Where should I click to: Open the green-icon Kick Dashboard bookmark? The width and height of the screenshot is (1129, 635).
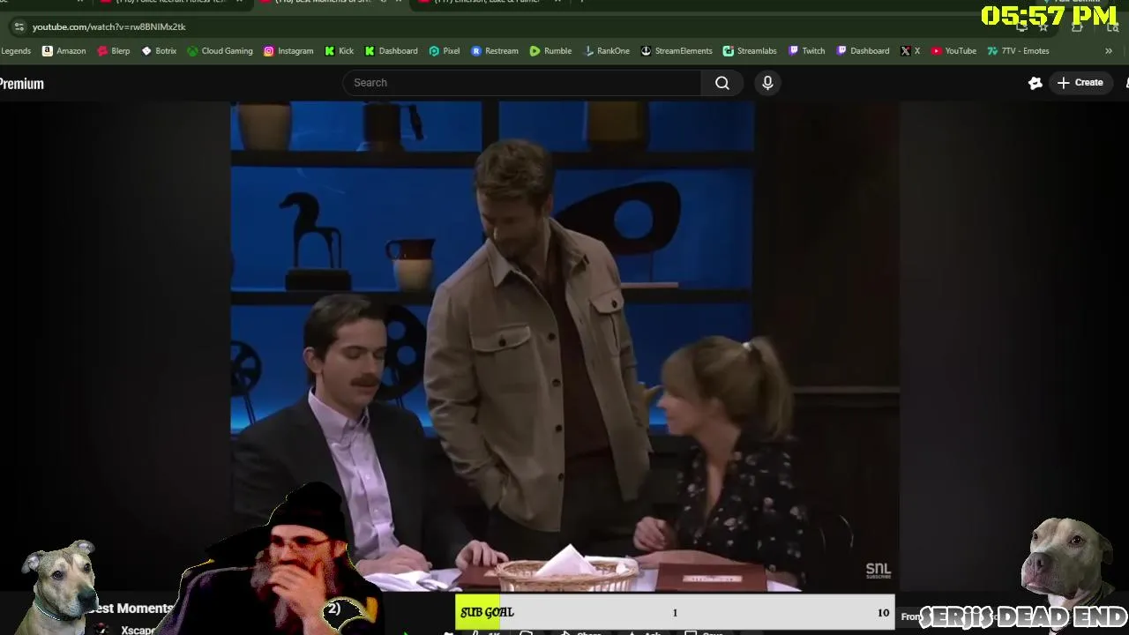pyautogui.click(x=391, y=51)
